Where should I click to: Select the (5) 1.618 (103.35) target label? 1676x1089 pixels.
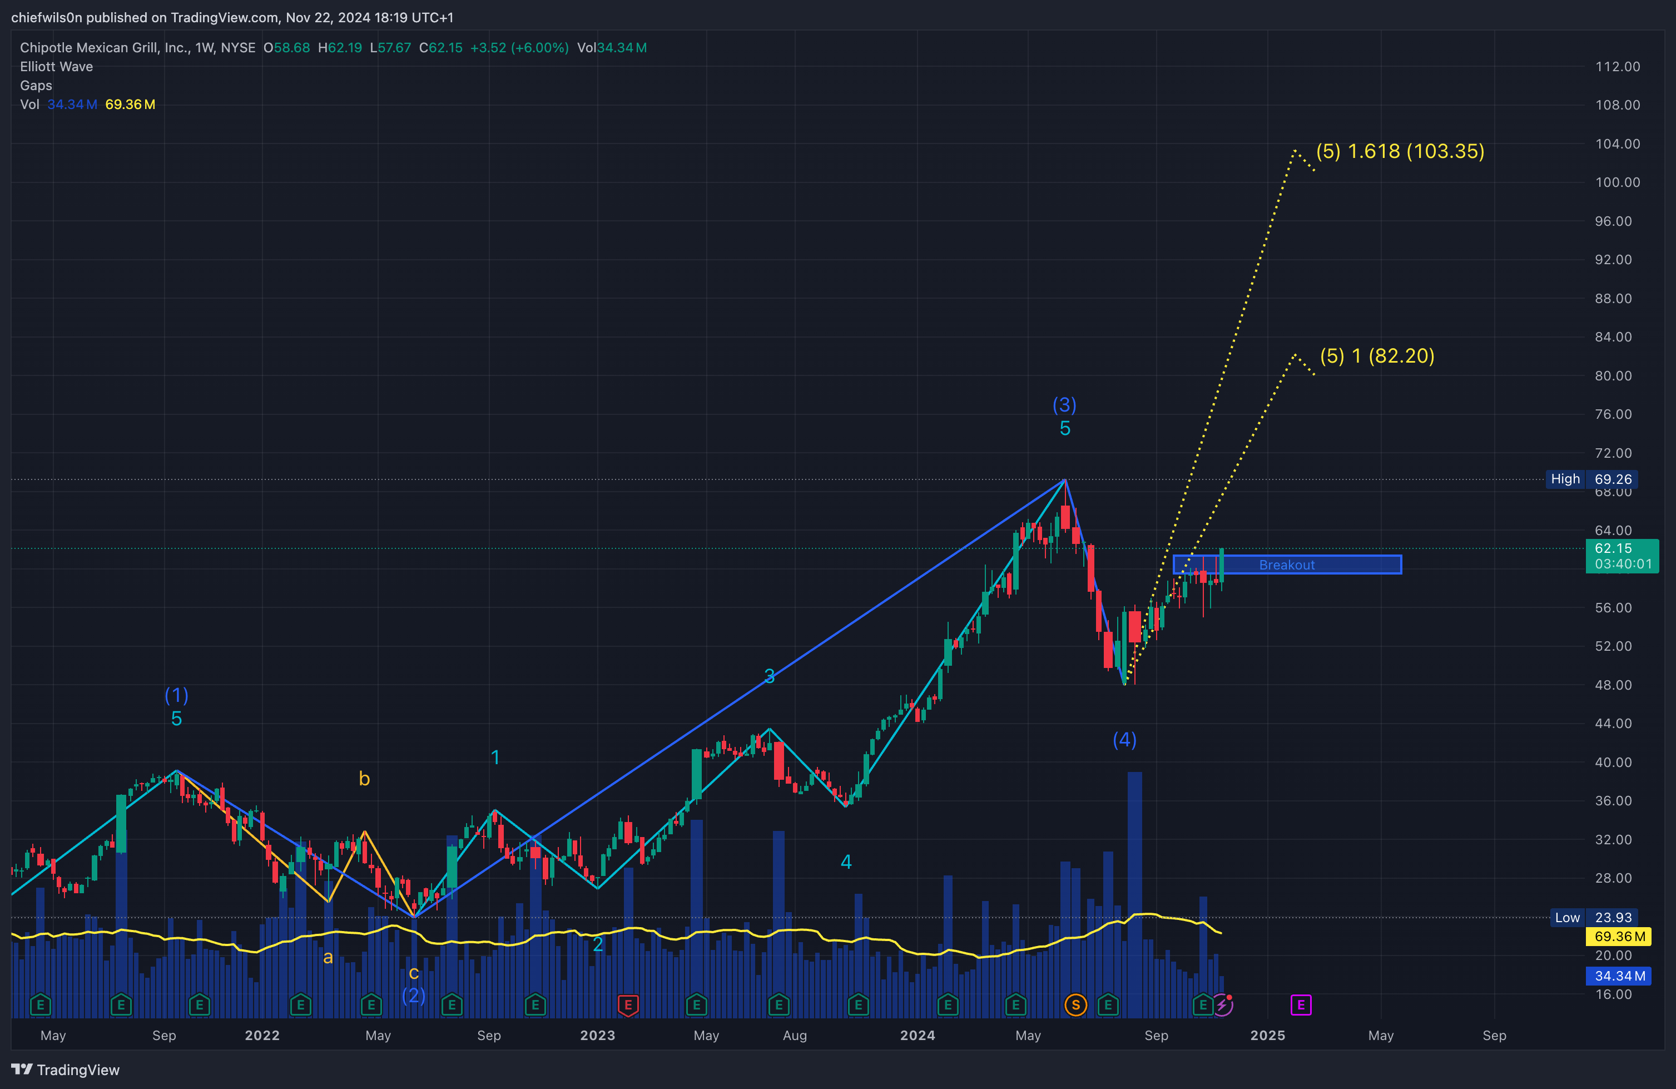tap(1401, 151)
